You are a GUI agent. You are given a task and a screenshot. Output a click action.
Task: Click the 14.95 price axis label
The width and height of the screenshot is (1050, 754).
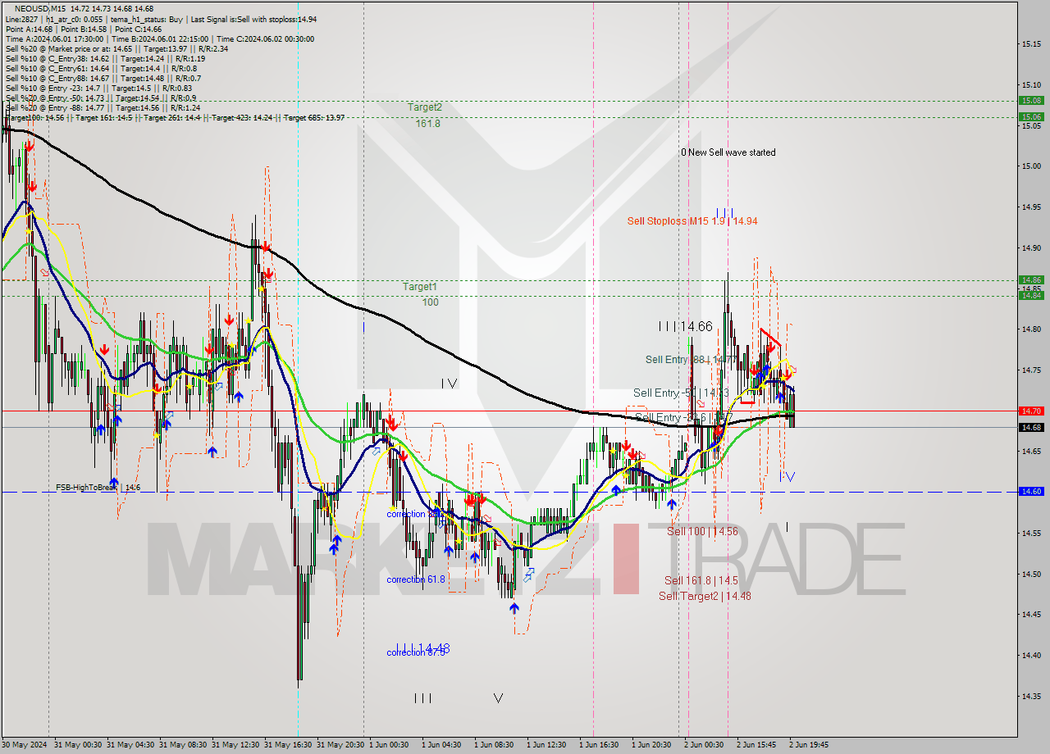coord(1031,207)
